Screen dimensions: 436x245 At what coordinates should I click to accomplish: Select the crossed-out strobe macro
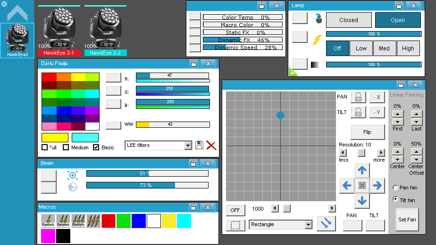93,221
